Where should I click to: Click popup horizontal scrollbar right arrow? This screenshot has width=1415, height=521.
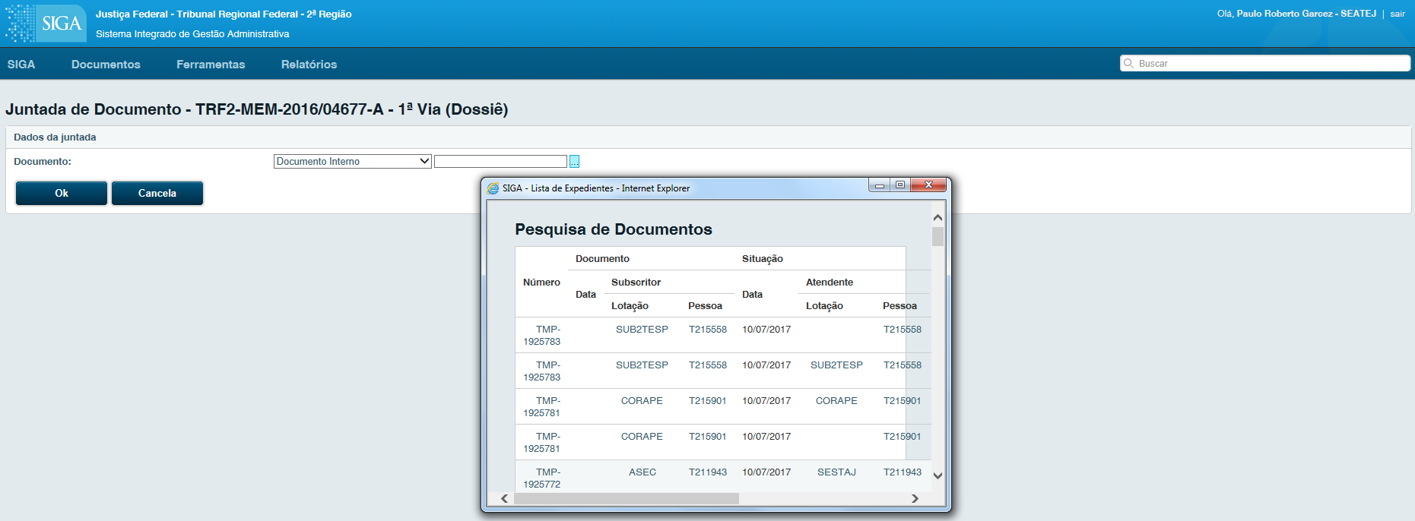[x=915, y=498]
